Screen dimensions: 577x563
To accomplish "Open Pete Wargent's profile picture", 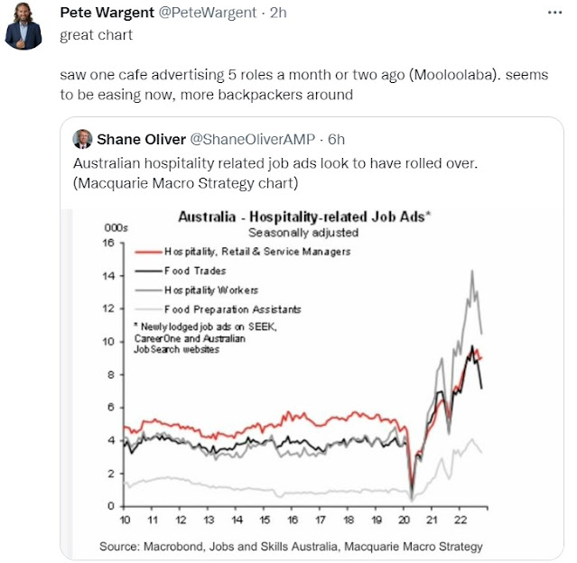I will (23, 26).
